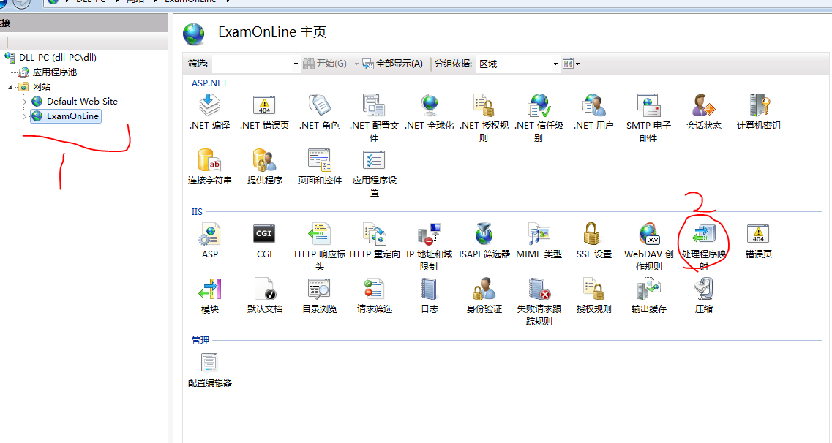Screen dimensions: 832x443
Task: Open the 分组依据 区域 dropdown
Action: click(x=555, y=64)
